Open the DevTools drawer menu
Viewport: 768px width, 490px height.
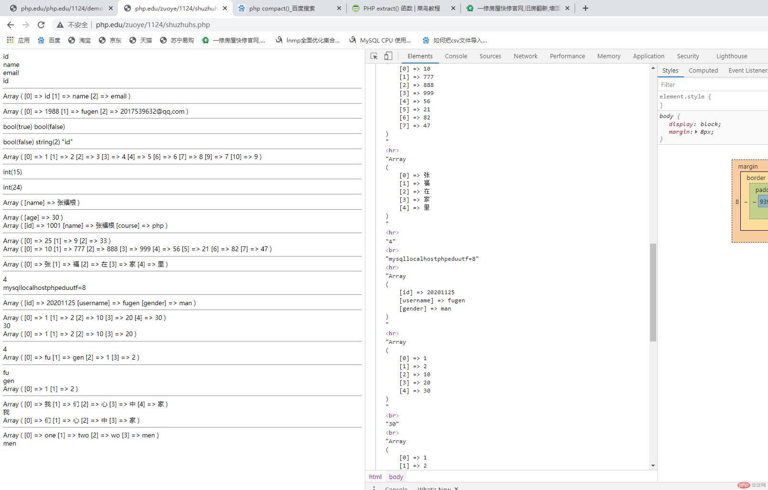(374, 488)
